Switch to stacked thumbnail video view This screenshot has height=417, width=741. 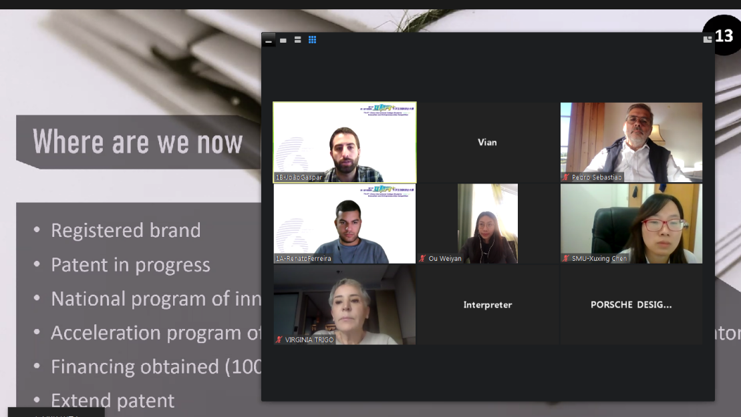click(x=298, y=40)
